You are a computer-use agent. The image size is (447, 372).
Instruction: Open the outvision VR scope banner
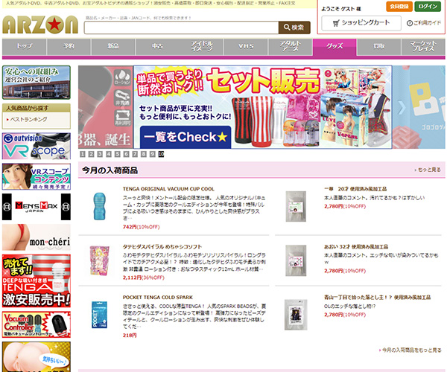click(x=37, y=146)
